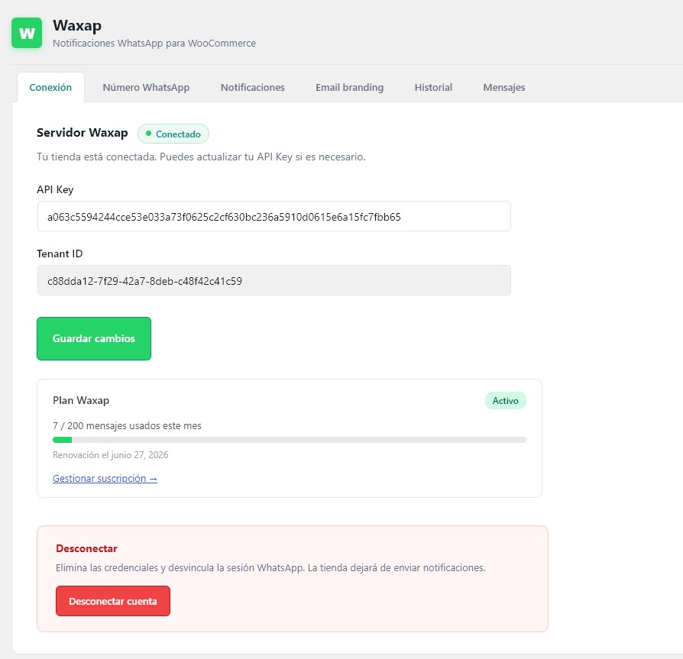Switch to the Número WhatsApp tab
The image size is (683, 659).
(x=146, y=88)
